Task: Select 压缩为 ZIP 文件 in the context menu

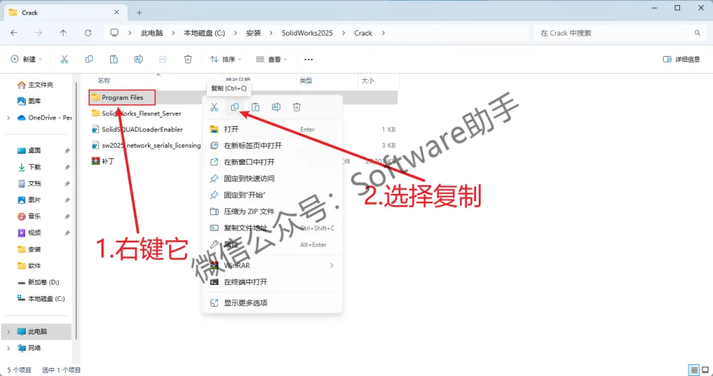Action: (273, 212)
